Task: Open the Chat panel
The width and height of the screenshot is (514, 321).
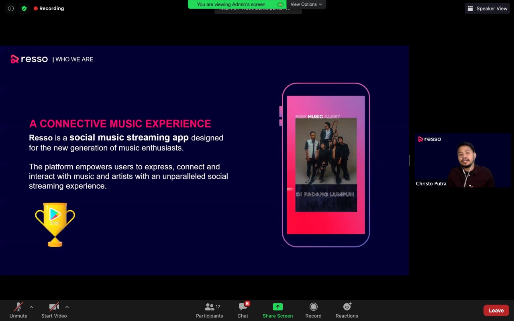Action: (x=243, y=310)
